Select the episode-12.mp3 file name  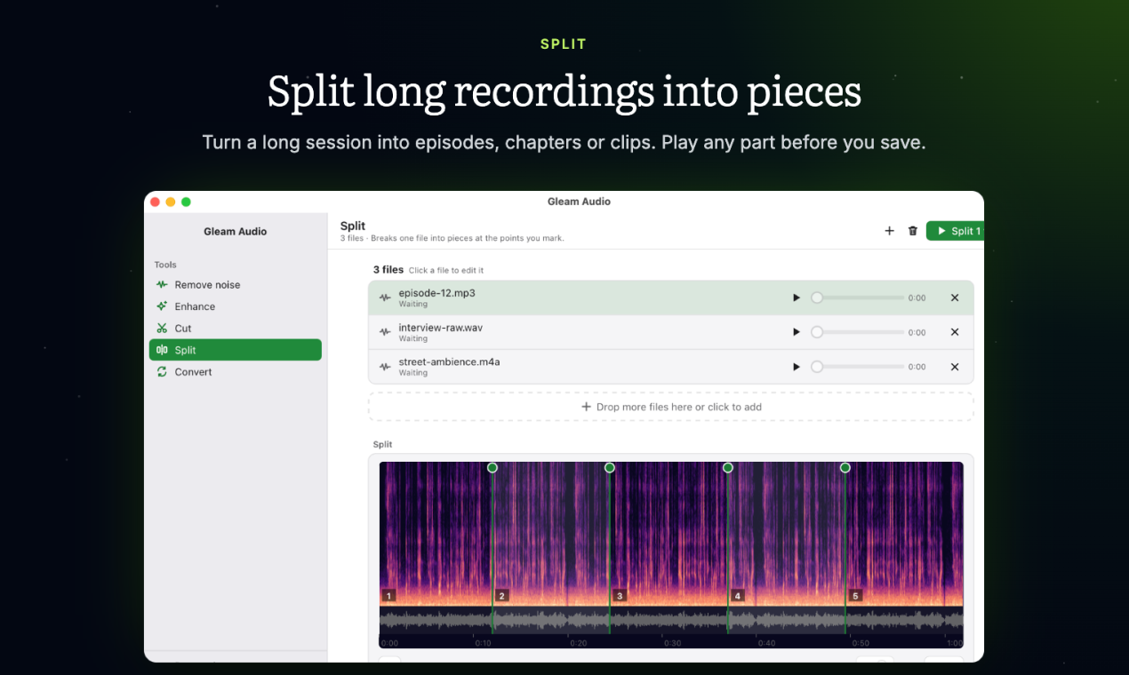pos(436,293)
